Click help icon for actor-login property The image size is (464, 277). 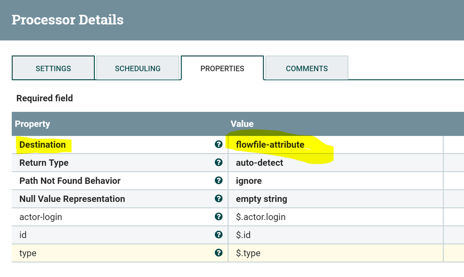point(219,217)
